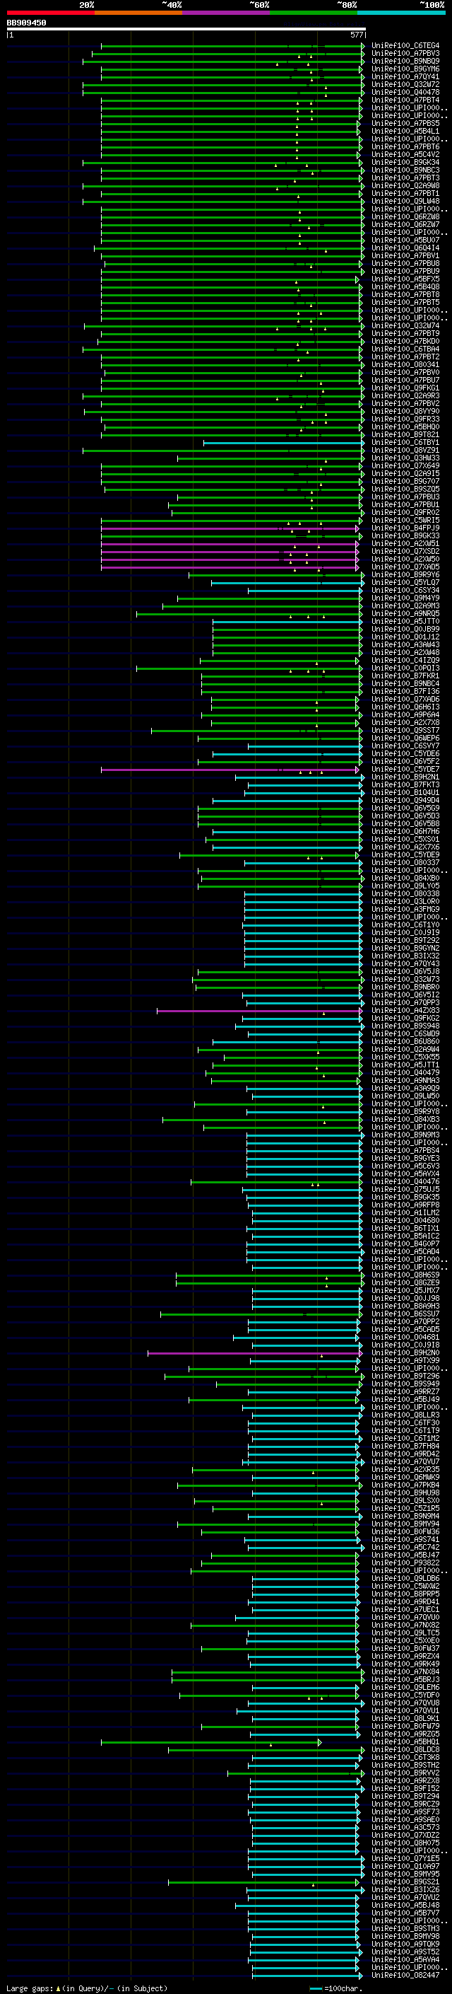
Task: Select hit UniRef100_B9NBQ9
Action: pos(405,61)
